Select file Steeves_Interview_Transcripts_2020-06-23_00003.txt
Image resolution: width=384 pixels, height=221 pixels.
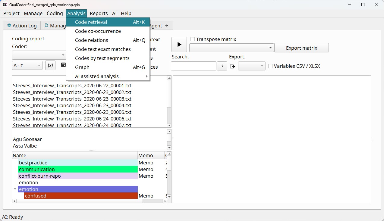pyautogui.click(x=72, y=99)
